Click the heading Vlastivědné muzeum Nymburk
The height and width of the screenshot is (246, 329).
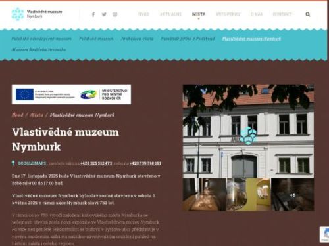(65, 139)
